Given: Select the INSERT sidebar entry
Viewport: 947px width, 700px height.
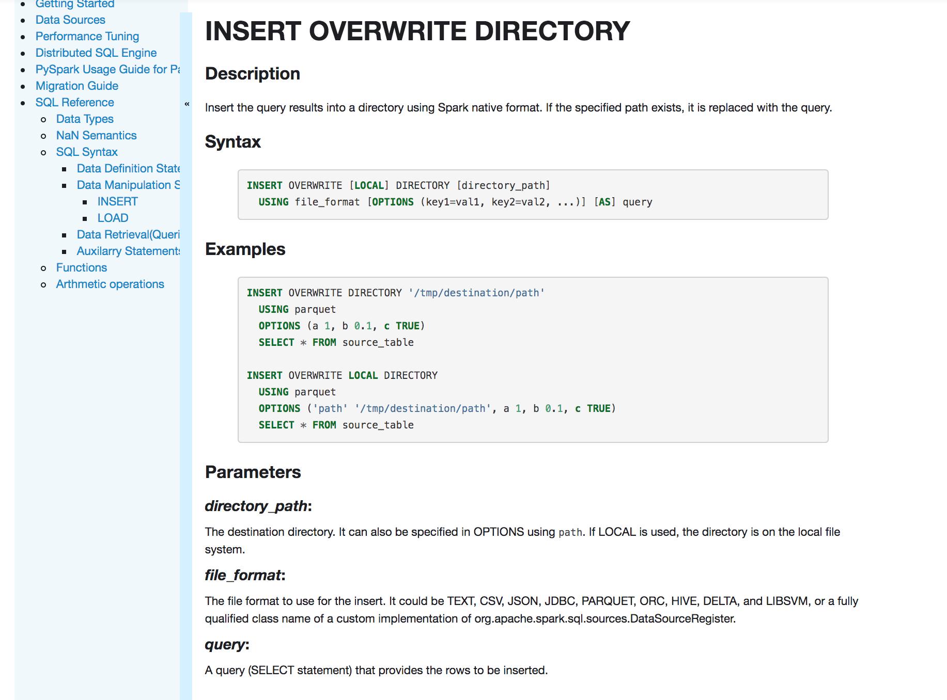Looking at the screenshot, I should pyautogui.click(x=118, y=201).
